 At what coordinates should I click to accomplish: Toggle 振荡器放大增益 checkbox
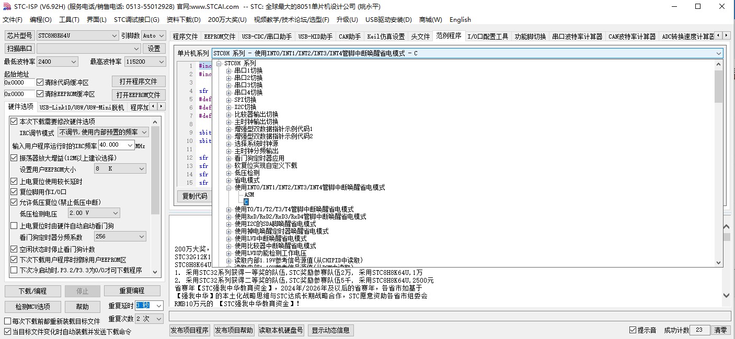(x=14, y=158)
